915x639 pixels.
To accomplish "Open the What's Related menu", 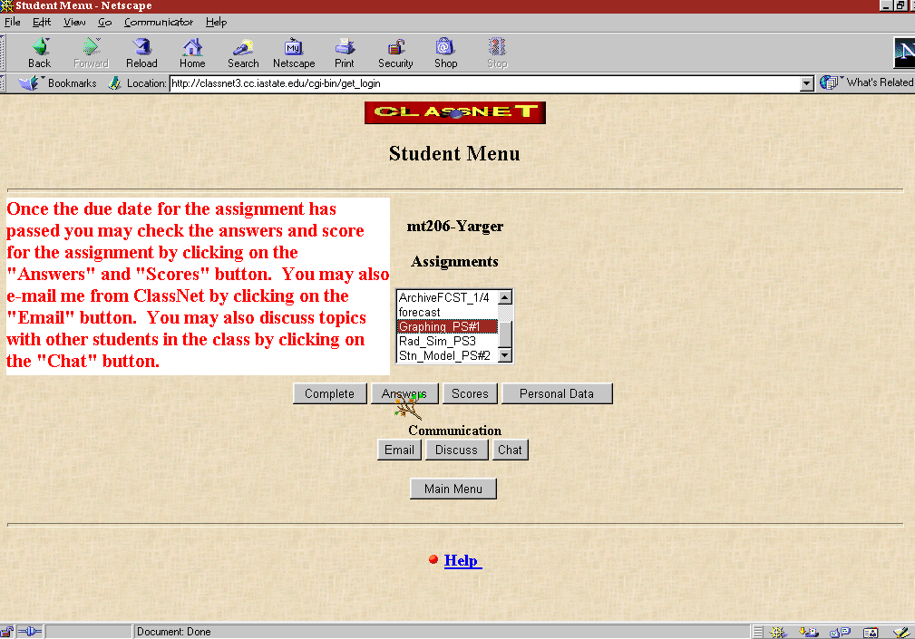I will pos(868,82).
